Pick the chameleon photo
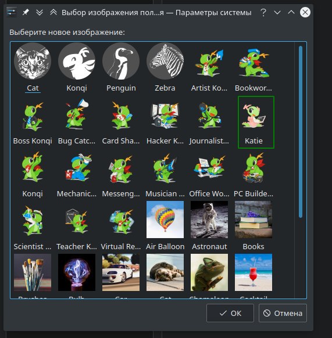The image size is (332, 338). click(209, 272)
